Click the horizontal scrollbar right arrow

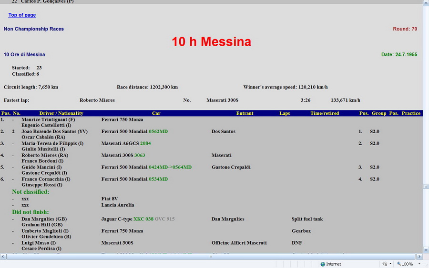point(419,257)
